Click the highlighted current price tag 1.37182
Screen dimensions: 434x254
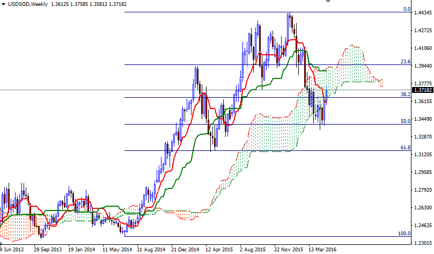point(423,90)
